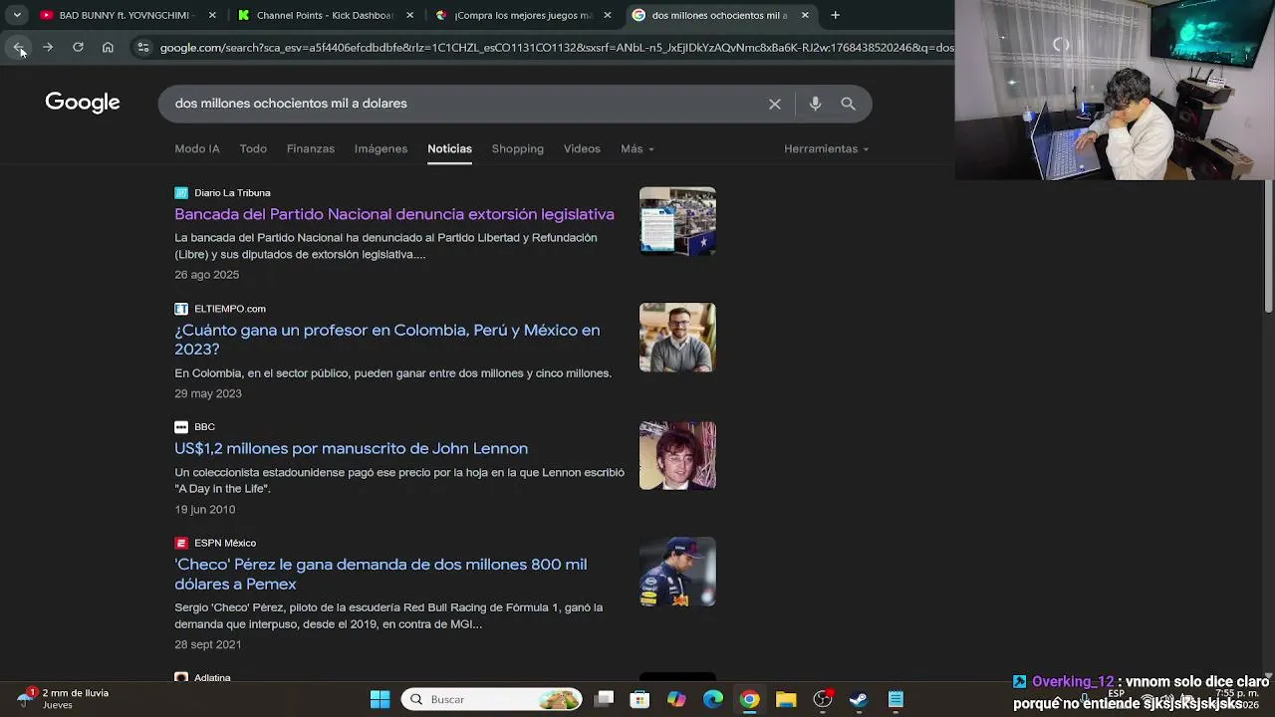The width and height of the screenshot is (1275, 717).
Task: Start voice search with microphone icon
Action: [x=815, y=104]
